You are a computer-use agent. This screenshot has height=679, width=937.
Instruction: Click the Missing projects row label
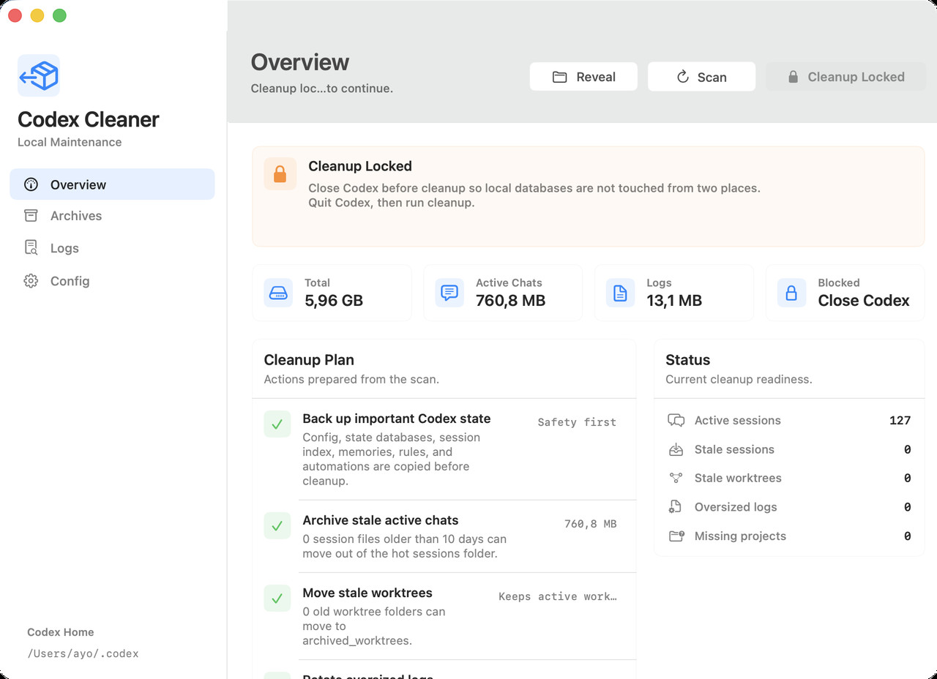tap(740, 536)
